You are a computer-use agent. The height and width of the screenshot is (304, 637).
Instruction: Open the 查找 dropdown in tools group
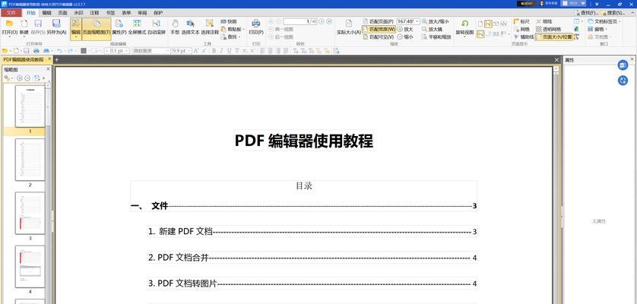231,36
